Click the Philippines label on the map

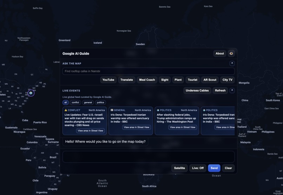[268, 132]
